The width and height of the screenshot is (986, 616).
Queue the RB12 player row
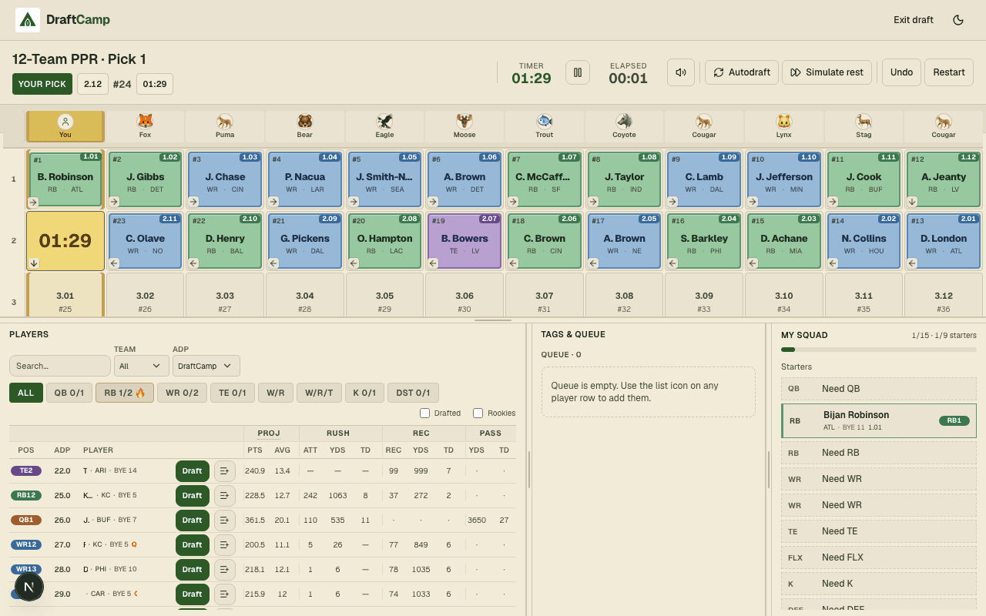[x=225, y=496]
